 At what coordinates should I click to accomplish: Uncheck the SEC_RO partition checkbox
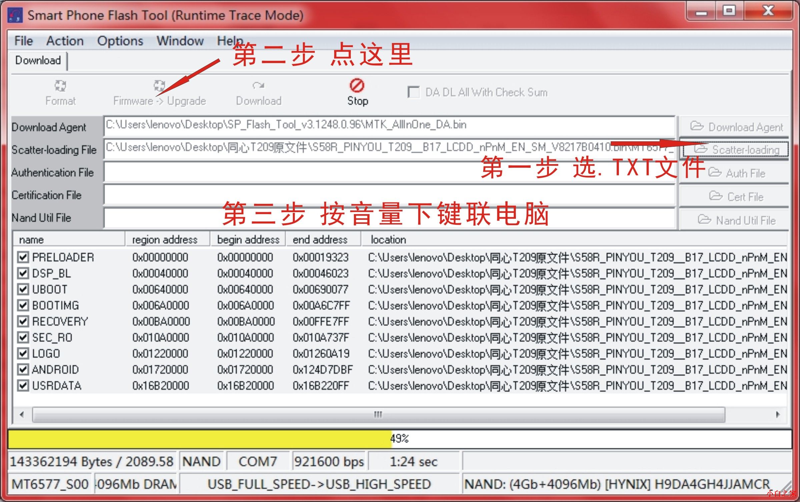pyautogui.click(x=23, y=337)
